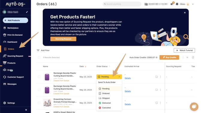Select Canceled status option
This screenshot has width=201, height=113.
click(109, 108)
